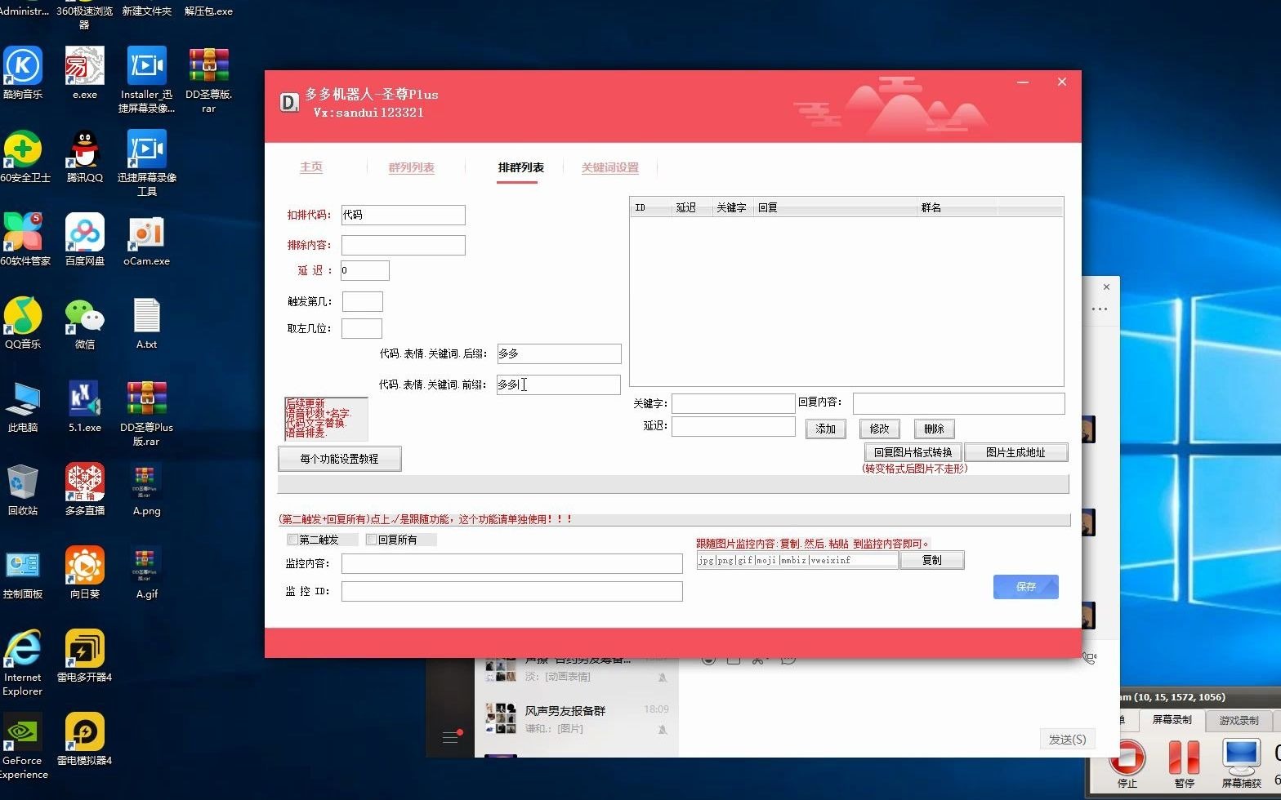Launch 腾讯QQ from the desktop
The height and width of the screenshot is (800, 1281).
[85, 156]
